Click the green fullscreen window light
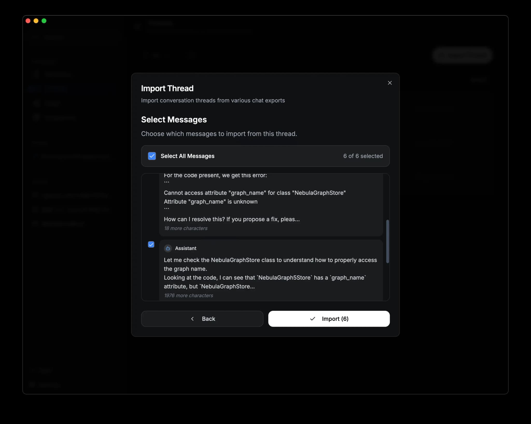Viewport: 531px width, 424px height. pos(44,21)
